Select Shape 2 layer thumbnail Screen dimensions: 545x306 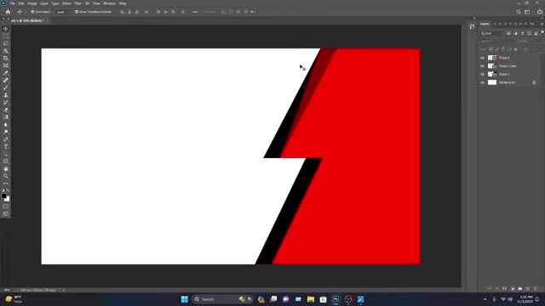(492, 58)
